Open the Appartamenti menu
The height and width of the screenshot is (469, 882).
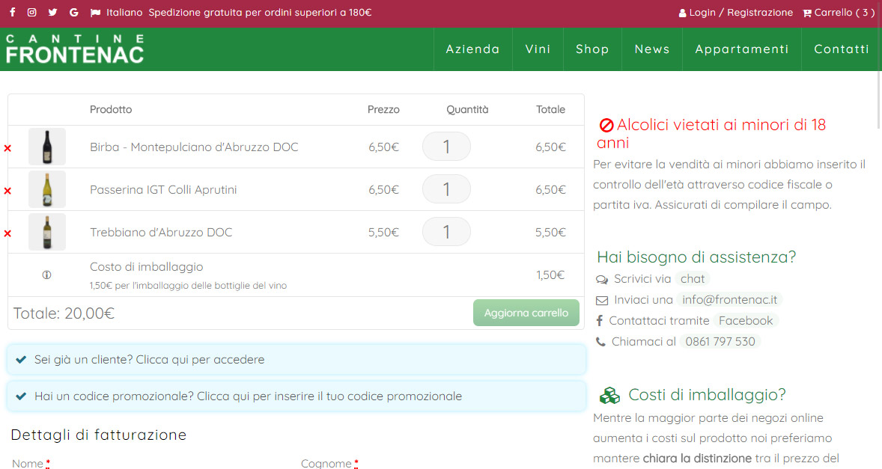[742, 49]
